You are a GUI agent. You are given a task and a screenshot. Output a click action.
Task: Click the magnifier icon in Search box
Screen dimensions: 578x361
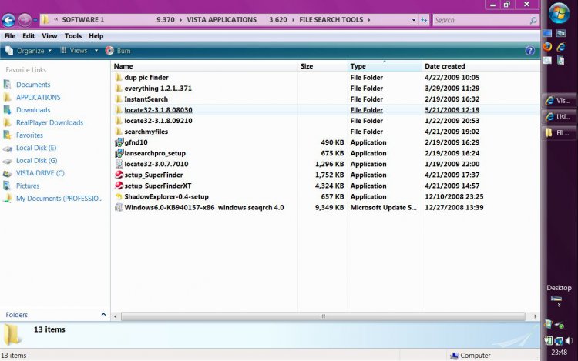click(x=533, y=21)
